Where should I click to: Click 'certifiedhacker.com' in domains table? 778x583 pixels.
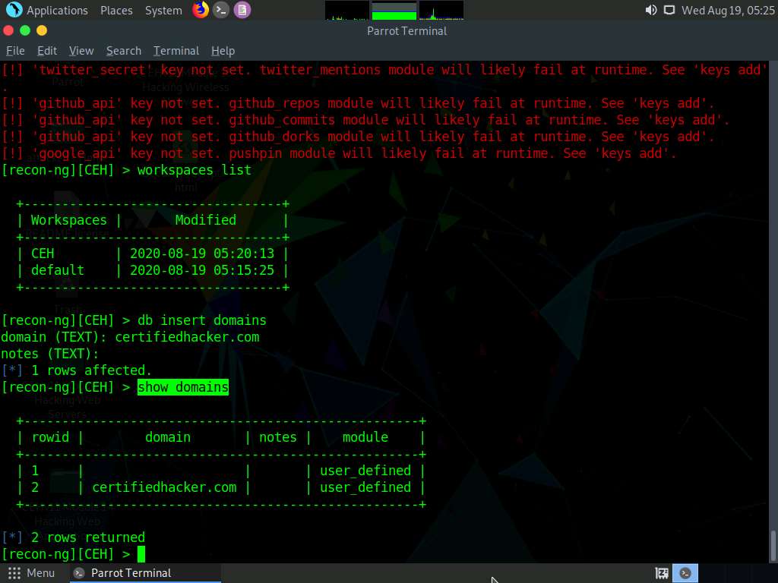click(164, 487)
